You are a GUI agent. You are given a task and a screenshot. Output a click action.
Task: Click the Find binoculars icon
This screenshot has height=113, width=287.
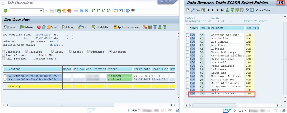[x=82, y=11]
